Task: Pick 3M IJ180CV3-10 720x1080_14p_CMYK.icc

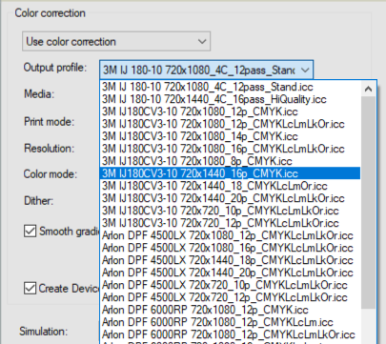Action: coord(231,136)
